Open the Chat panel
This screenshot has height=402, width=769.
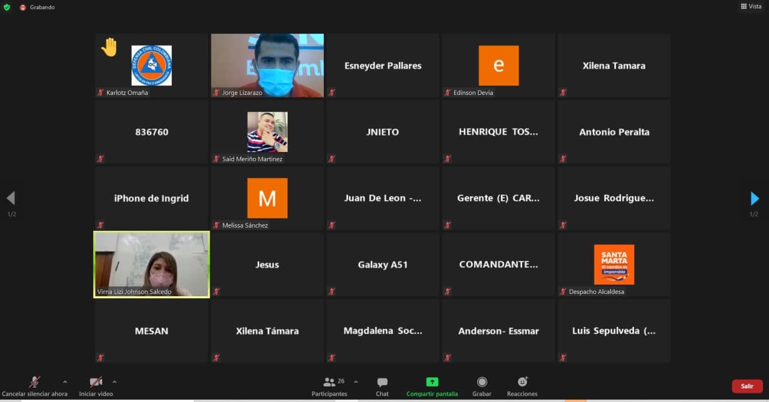382,386
